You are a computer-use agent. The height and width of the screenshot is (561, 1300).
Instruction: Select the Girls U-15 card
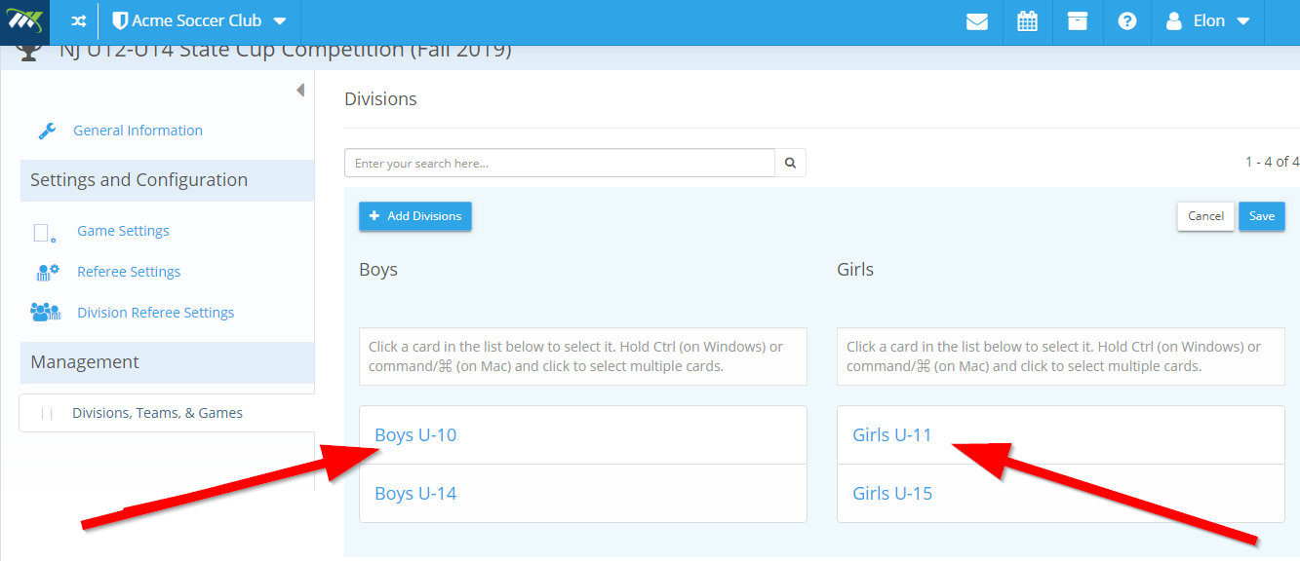[x=1061, y=494]
